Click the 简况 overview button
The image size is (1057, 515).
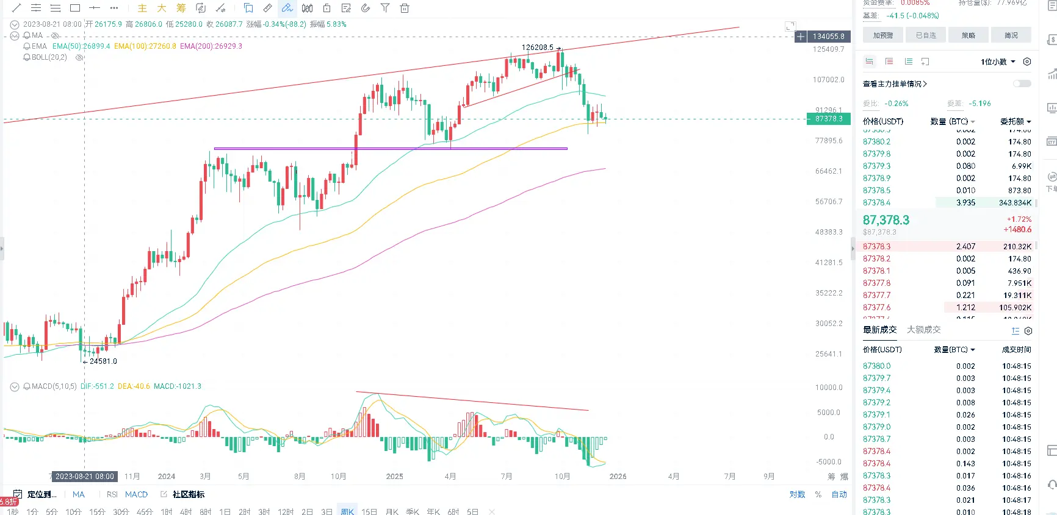[1011, 35]
